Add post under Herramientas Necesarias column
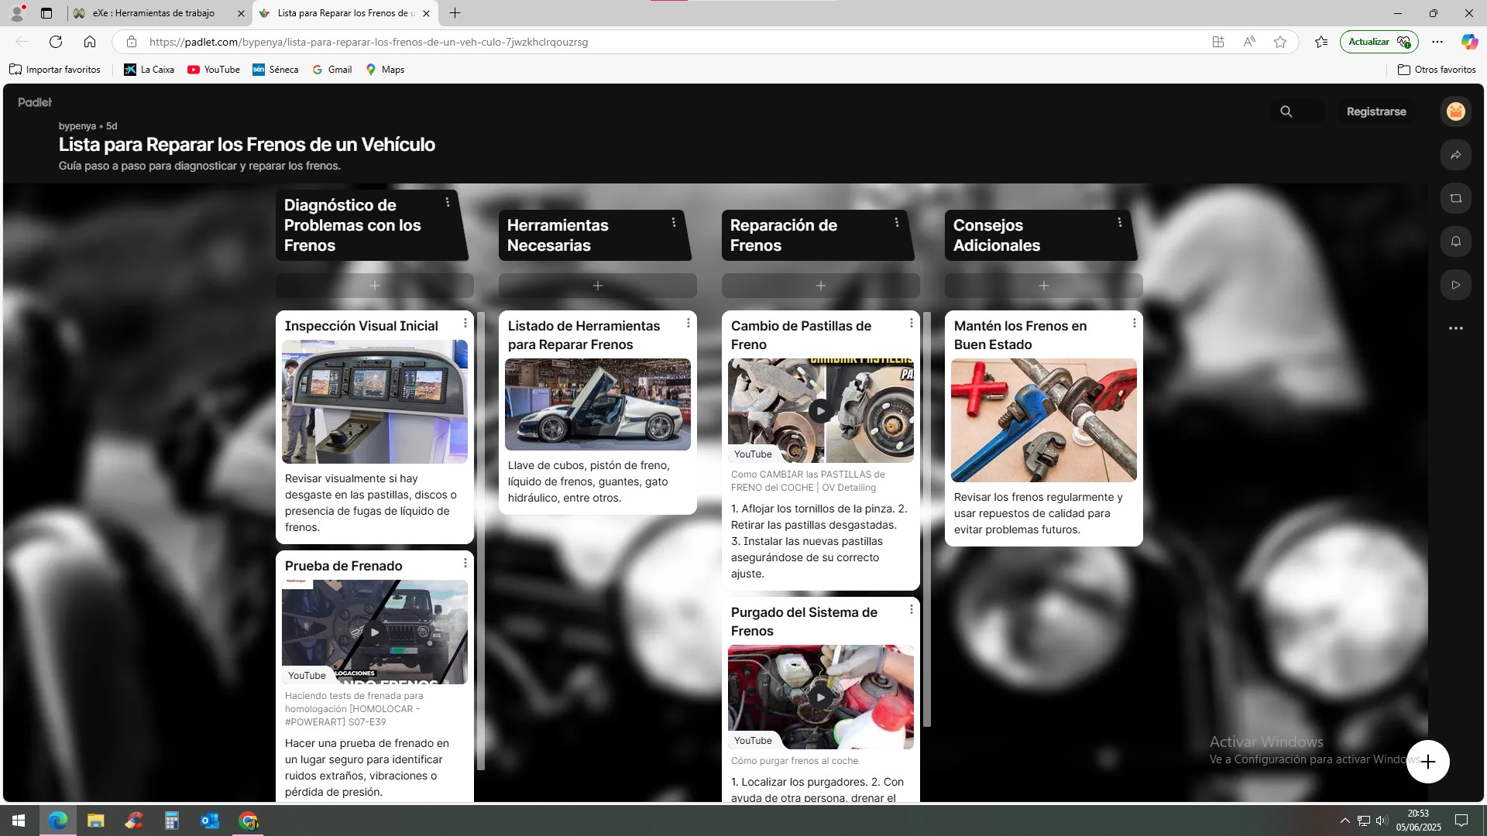This screenshot has width=1487, height=836. click(598, 286)
